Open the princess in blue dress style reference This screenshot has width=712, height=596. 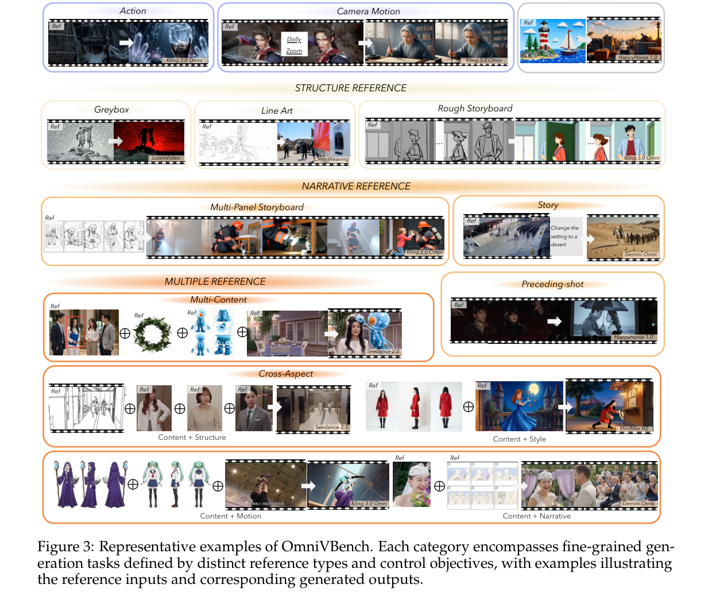(519, 407)
